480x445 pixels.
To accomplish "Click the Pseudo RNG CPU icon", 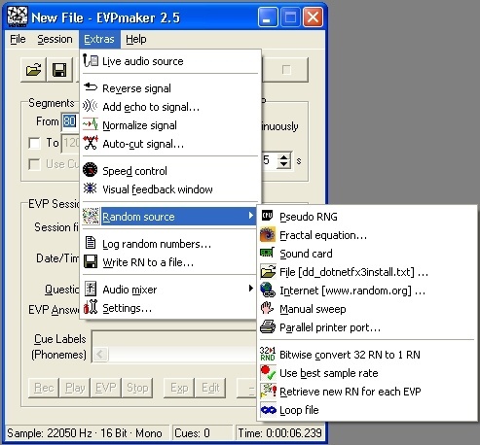I will point(268,216).
